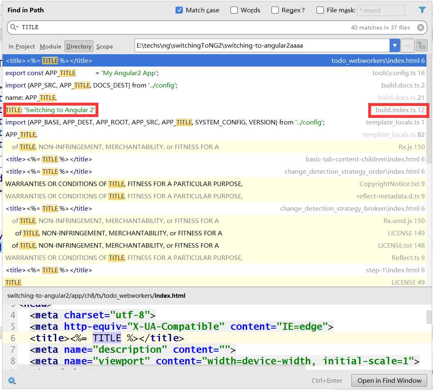Click the '40 matches in 37 files' label
The width and height of the screenshot is (433, 391).
click(x=380, y=28)
